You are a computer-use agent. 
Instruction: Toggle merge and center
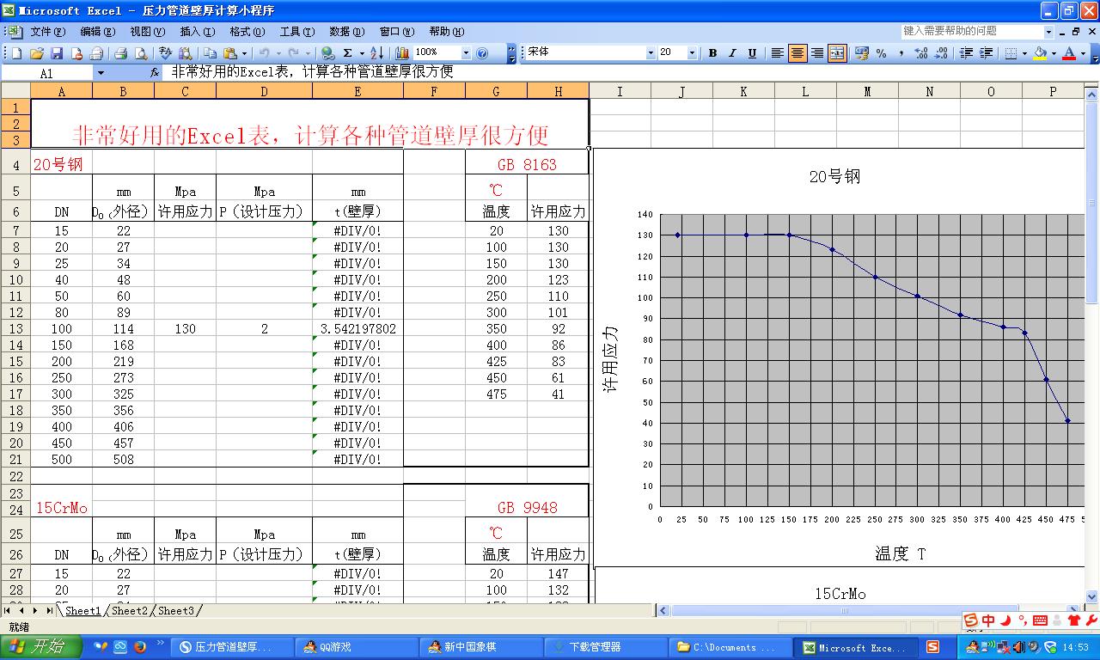click(837, 53)
